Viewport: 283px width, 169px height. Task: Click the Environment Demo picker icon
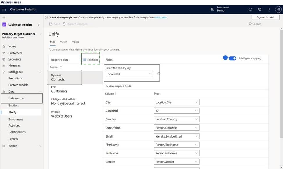(212, 9)
